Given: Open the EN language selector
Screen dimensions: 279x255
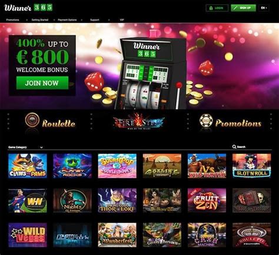Looking at the screenshot, I should [264, 8].
